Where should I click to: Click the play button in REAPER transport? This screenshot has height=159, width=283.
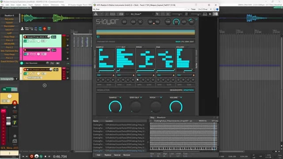click(37, 156)
